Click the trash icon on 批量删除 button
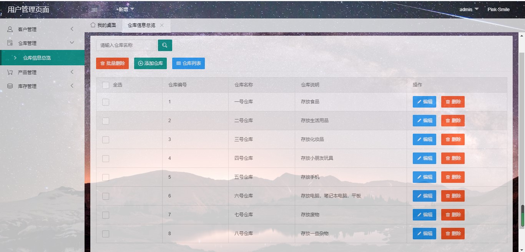The image size is (525, 252). pos(102,63)
